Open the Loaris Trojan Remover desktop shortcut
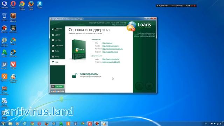This screenshot has width=224, height=126. (13, 78)
